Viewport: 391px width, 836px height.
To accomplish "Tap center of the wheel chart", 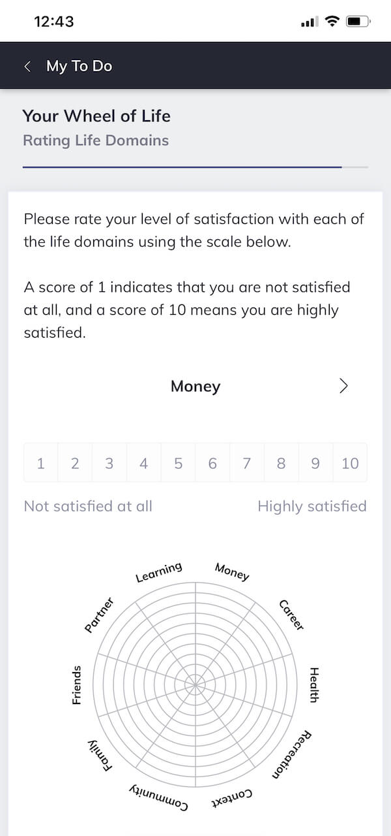I will (x=195, y=684).
